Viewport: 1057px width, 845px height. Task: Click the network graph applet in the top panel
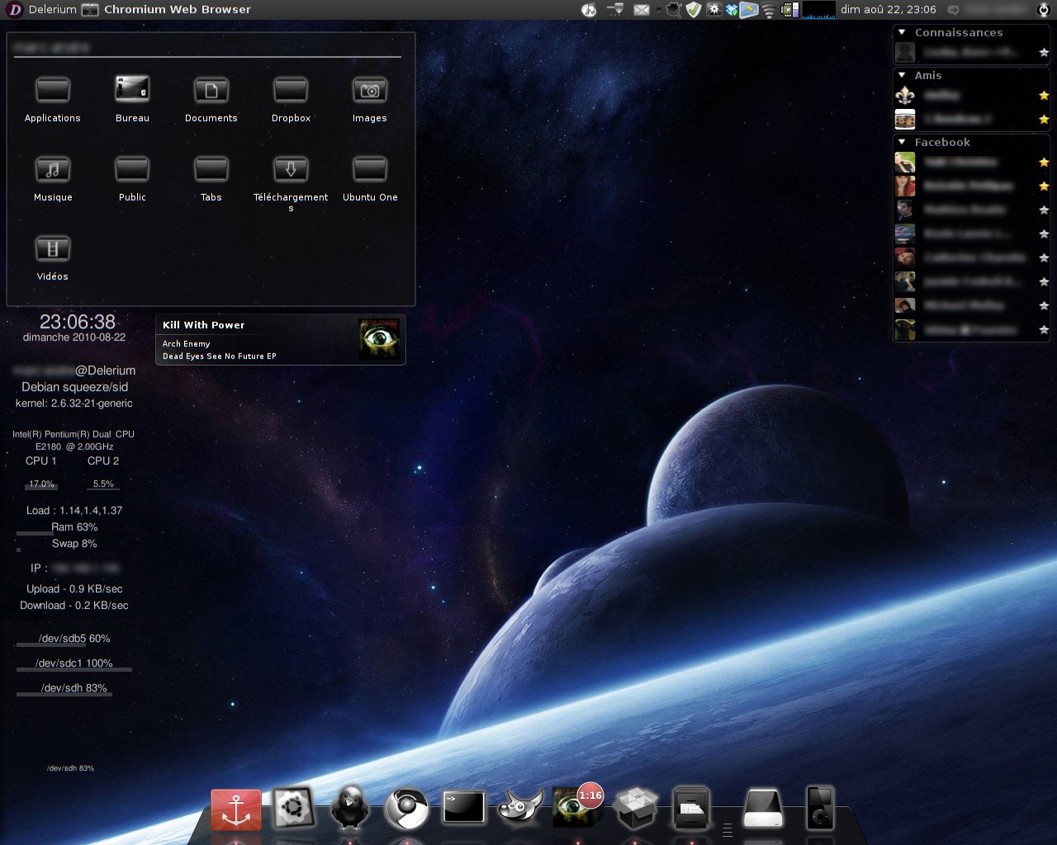click(x=819, y=10)
